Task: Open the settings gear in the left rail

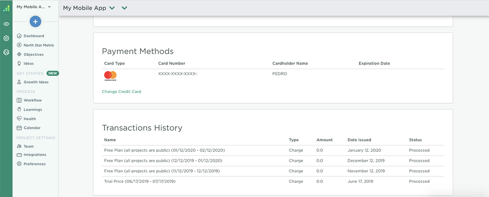Action: click(x=6, y=38)
